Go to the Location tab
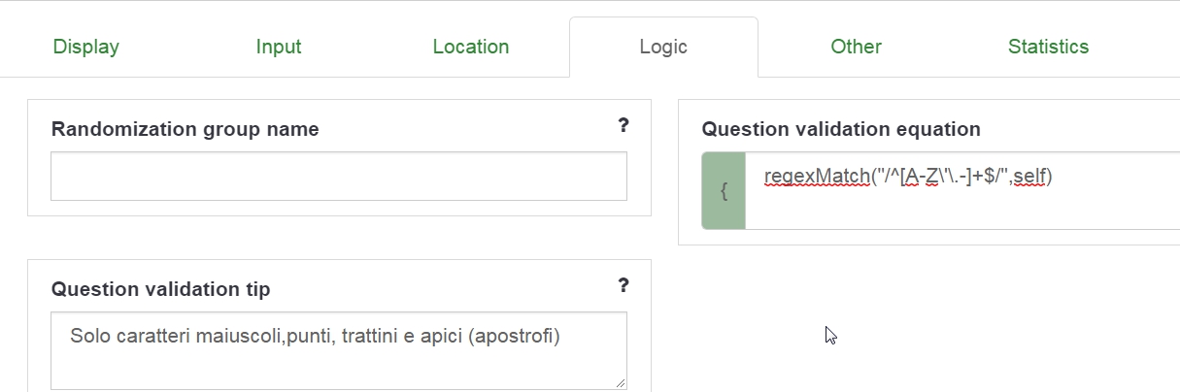Image resolution: width=1180 pixels, height=392 pixels. click(x=471, y=47)
